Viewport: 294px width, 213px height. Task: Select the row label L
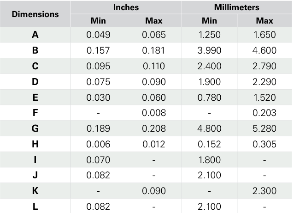tap(35, 207)
